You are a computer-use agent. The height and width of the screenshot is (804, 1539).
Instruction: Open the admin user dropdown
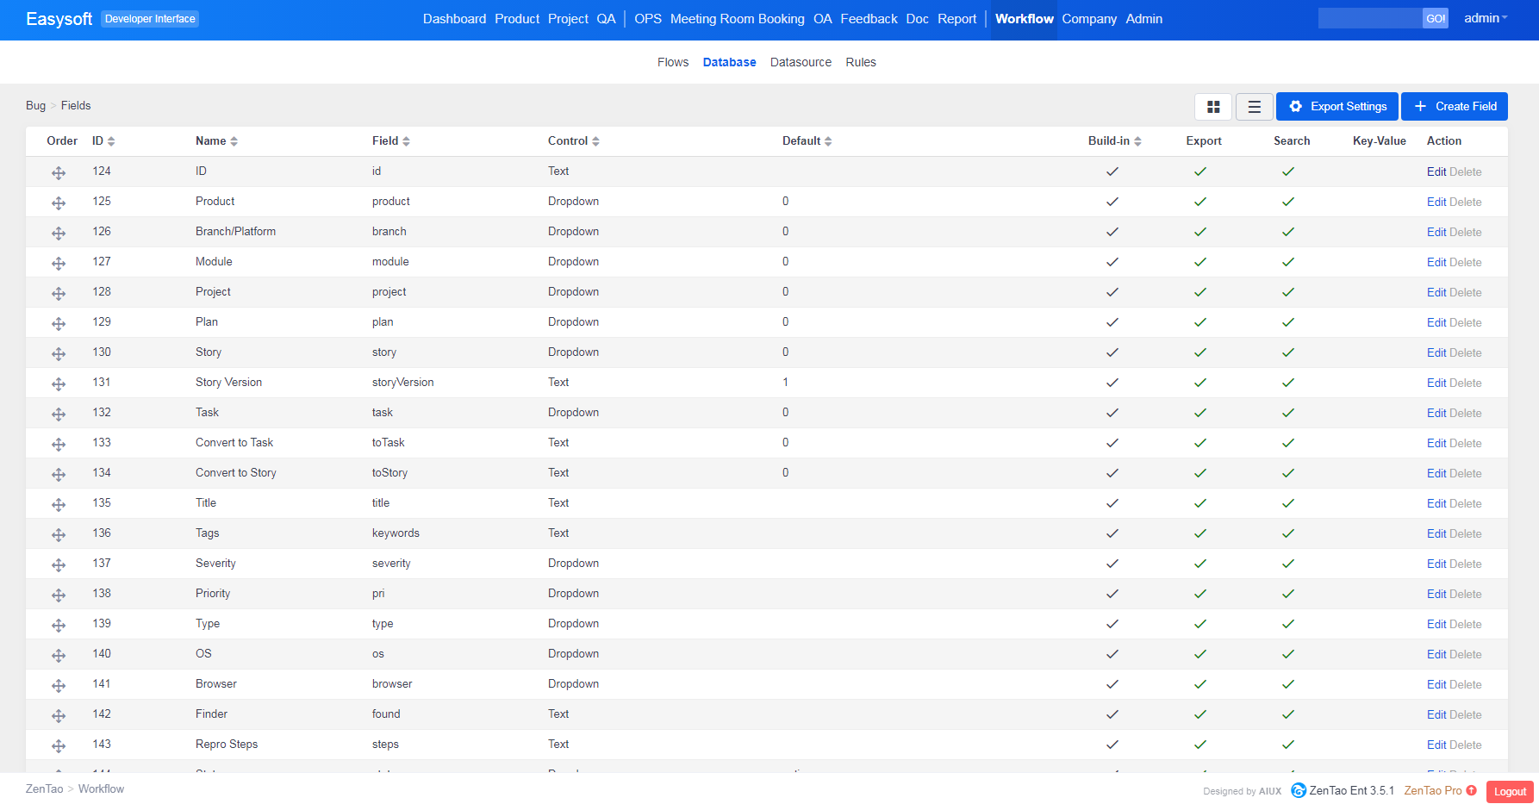point(1485,18)
